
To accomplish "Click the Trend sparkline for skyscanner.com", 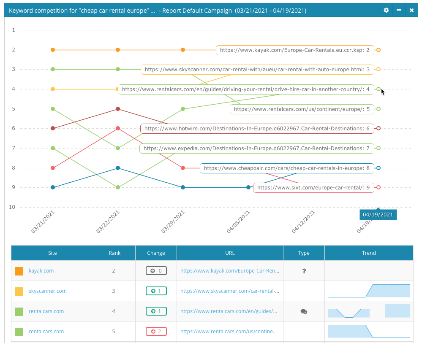I will pos(369,291).
